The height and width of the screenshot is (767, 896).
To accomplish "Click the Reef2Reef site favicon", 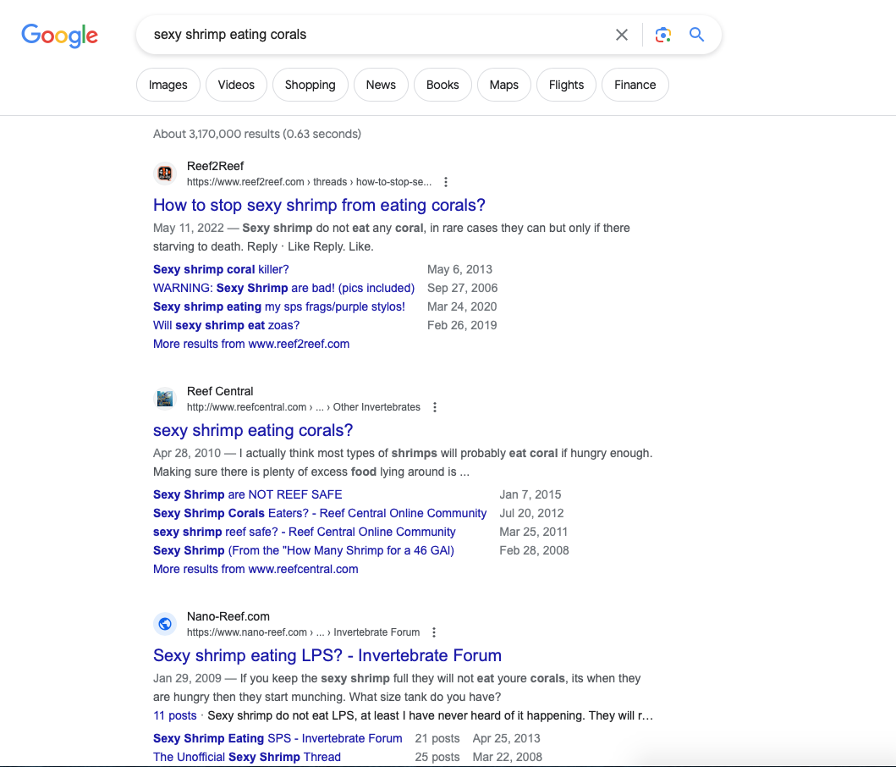I will [x=165, y=174].
